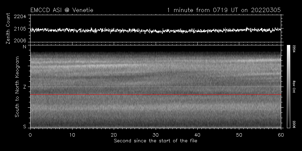Click the zenith count line trace
The width and height of the screenshot is (302, 151).
156,30
